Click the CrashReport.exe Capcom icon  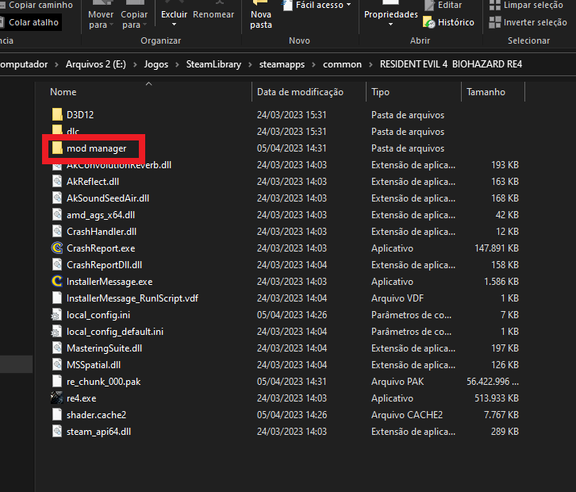point(57,248)
